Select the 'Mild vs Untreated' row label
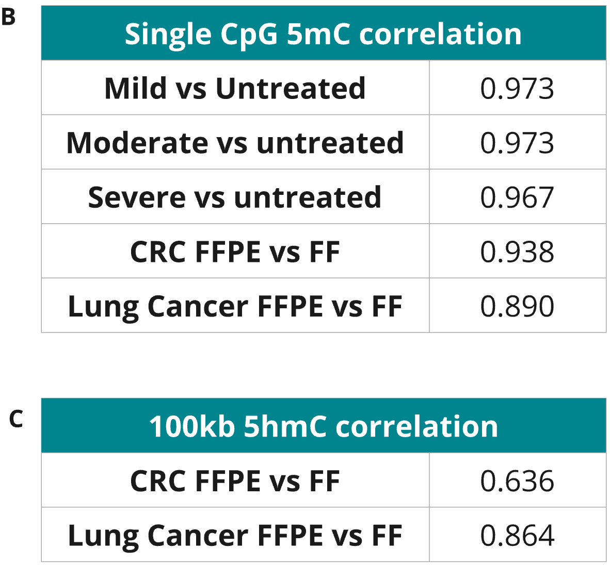 [235, 88]
